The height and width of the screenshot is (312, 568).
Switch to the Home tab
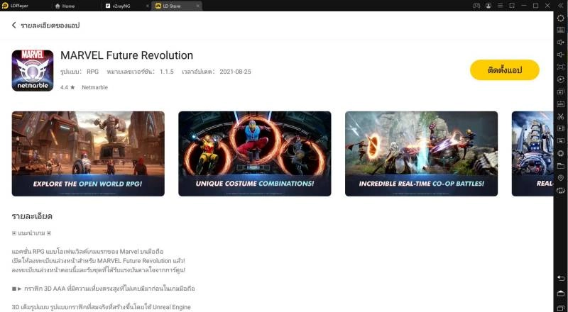tap(65, 6)
